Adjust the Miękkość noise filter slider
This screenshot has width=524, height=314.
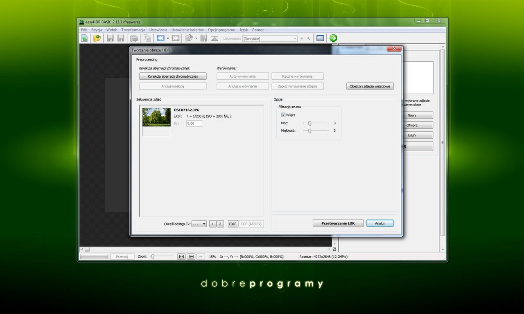(316, 131)
